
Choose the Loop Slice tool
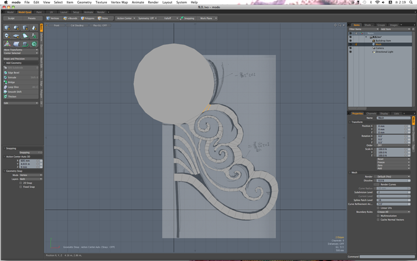pos(21,87)
